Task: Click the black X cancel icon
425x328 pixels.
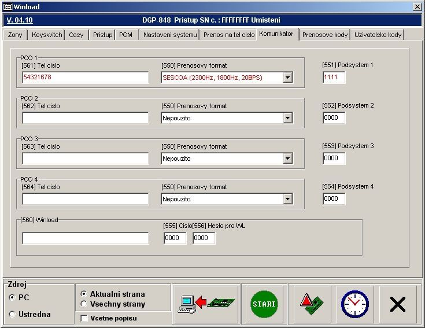Action: (x=397, y=304)
